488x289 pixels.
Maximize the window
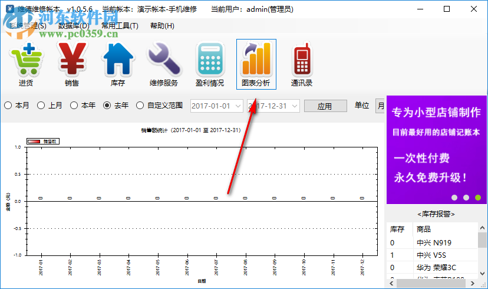coord(447,9)
